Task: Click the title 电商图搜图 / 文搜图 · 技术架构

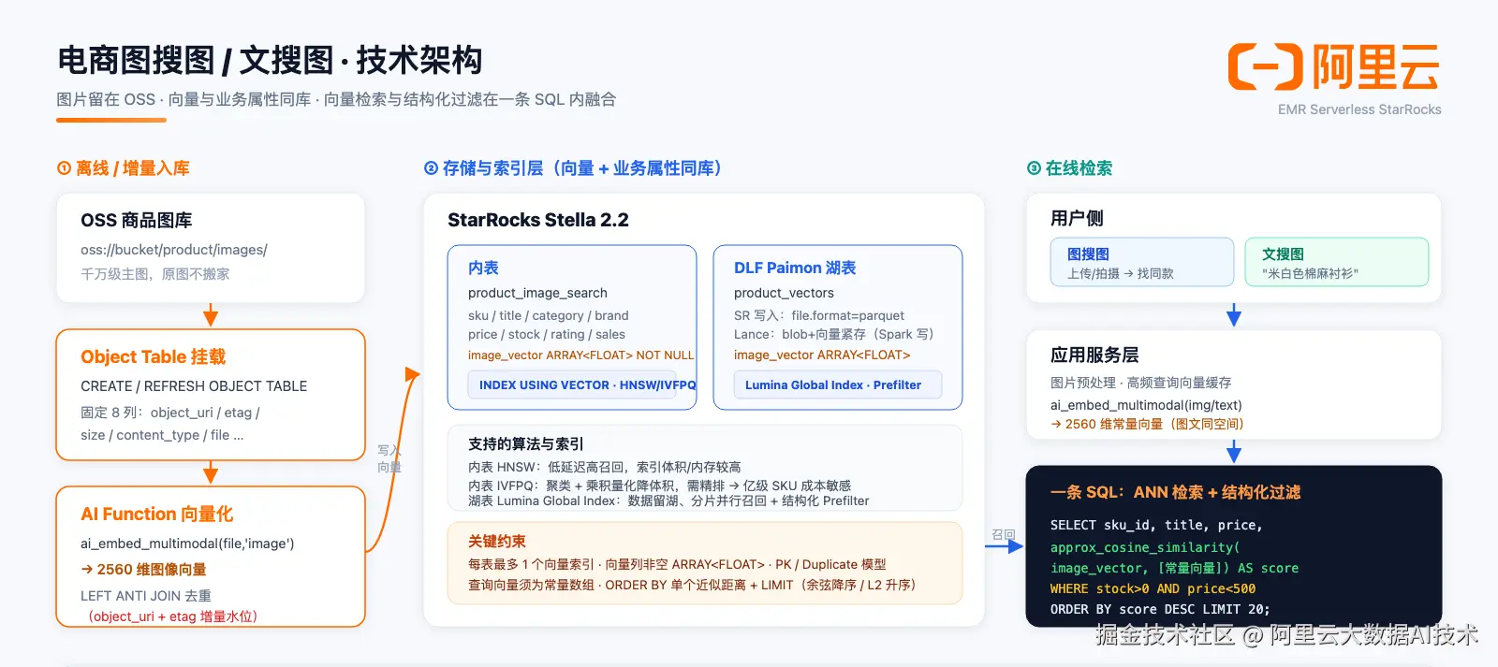Action: click(270, 60)
